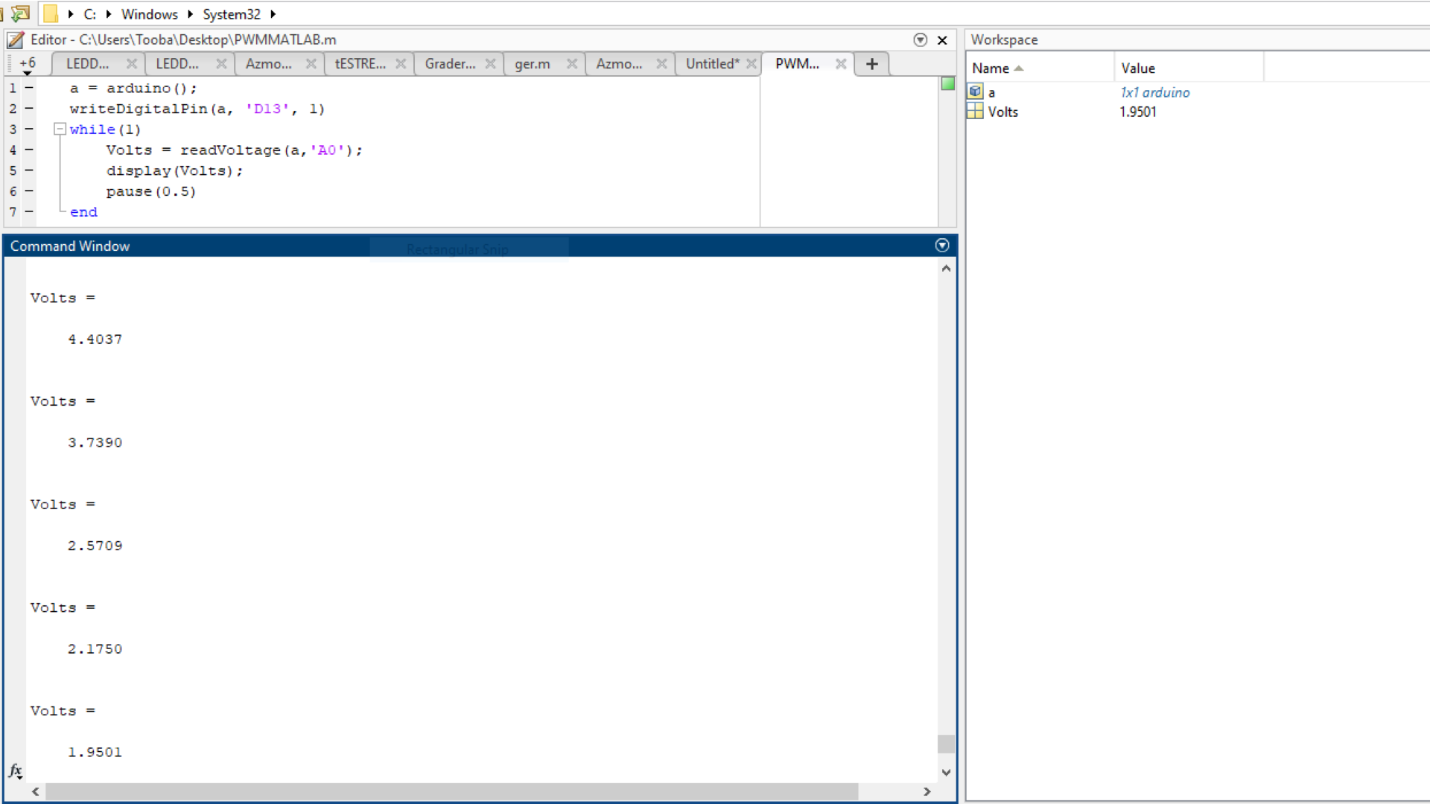The image size is (1430, 804).
Task: Collapse the while loop code fold
Action: tap(60, 130)
